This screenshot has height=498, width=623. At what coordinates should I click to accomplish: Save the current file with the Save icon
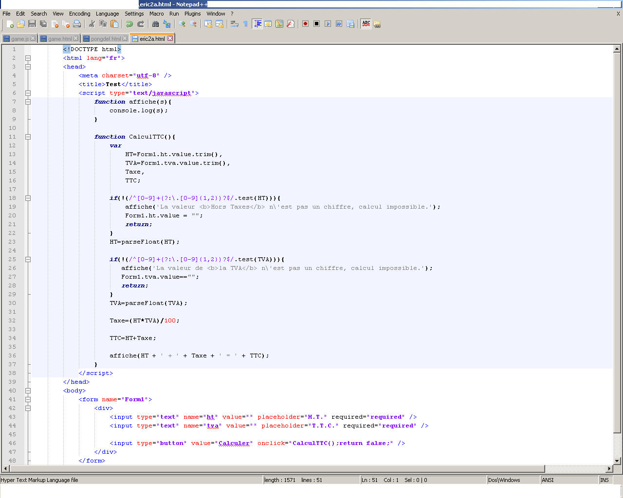pos(32,24)
